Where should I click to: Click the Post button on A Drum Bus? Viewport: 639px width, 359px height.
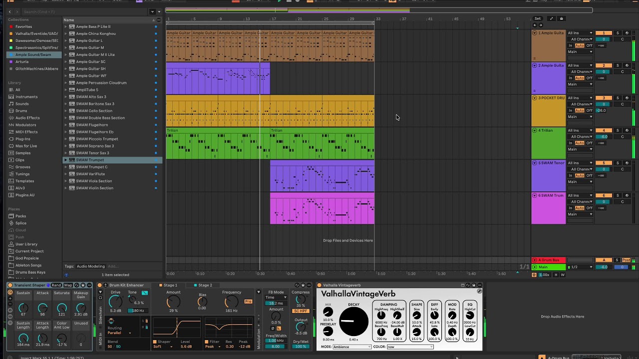tap(626, 260)
